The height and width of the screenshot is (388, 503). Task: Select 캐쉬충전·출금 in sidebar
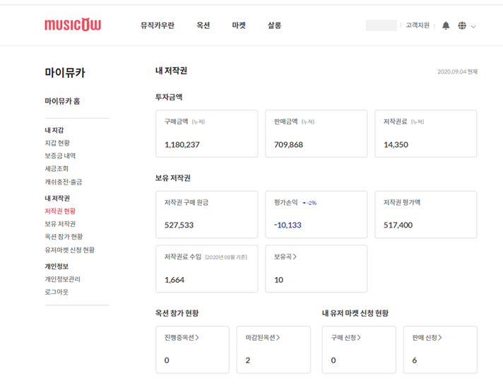[63, 182]
